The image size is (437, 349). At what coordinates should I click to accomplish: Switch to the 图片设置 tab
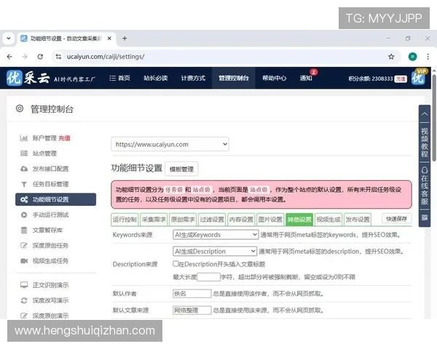point(270,220)
